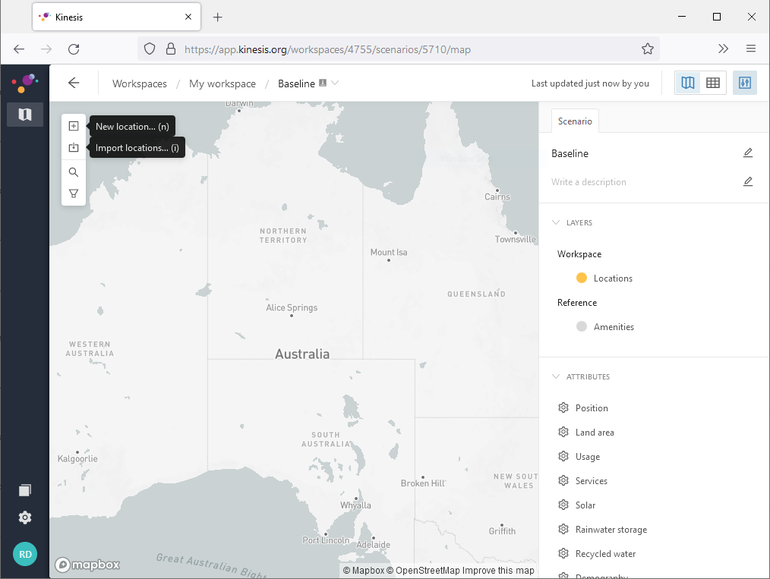Select the Amenities layer label

(x=614, y=327)
